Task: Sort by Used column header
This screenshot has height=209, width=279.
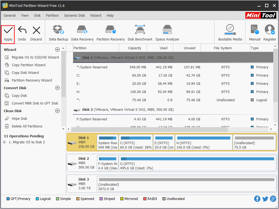Action: click(x=160, y=48)
